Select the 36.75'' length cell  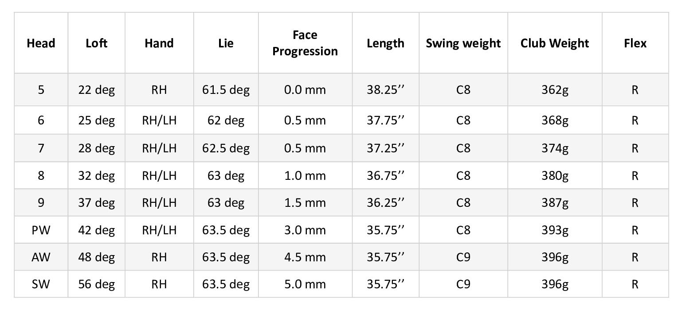(x=385, y=176)
